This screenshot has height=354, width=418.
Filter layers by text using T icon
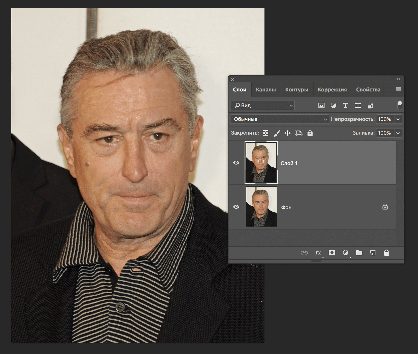point(346,106)
